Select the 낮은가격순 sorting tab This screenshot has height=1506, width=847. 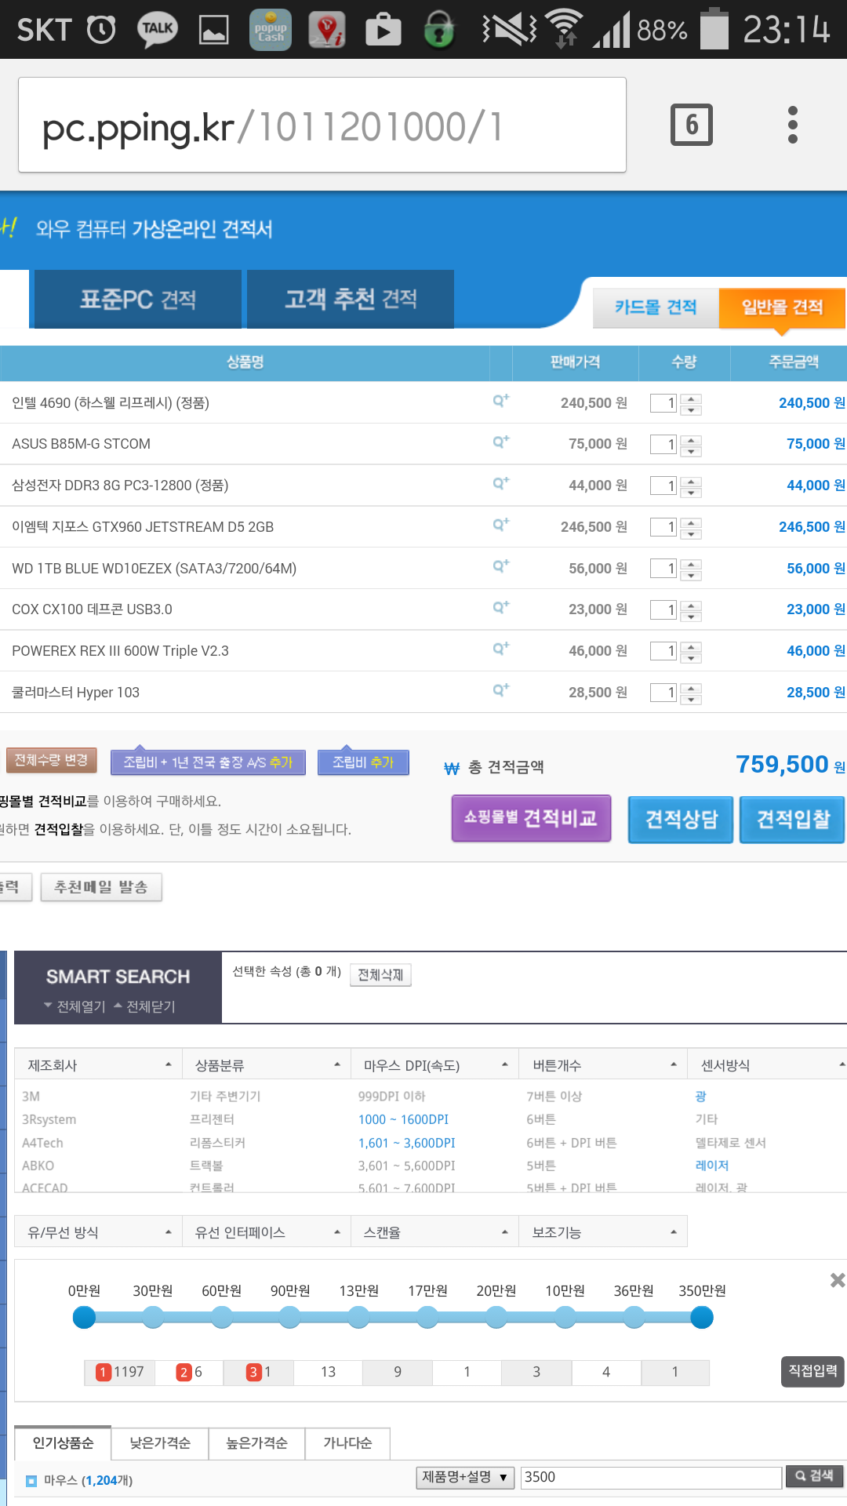[160, 1443]
